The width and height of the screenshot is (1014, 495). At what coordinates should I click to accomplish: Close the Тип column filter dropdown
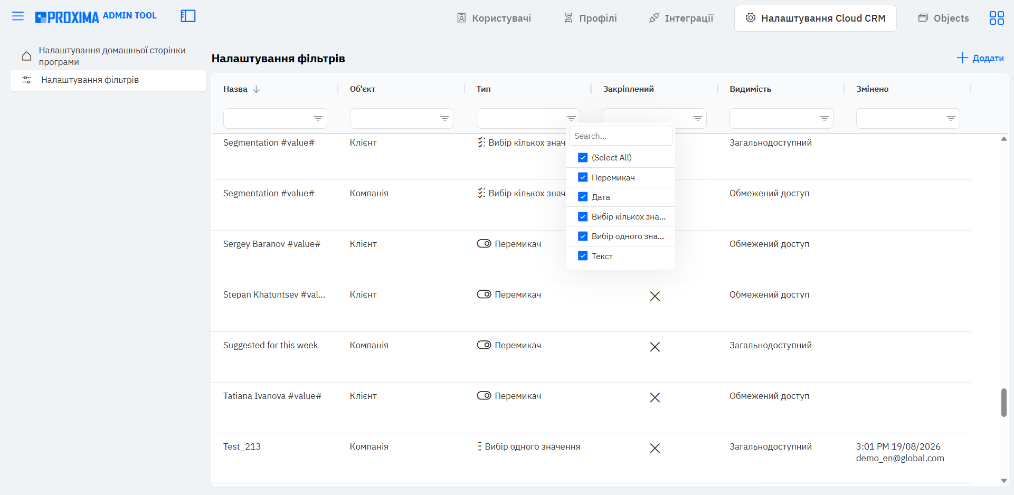pos(572,119)
